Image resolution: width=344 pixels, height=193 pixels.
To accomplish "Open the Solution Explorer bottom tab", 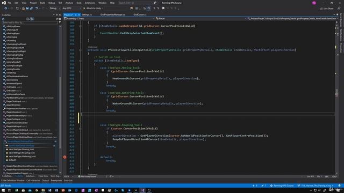I will pos(30,176).
